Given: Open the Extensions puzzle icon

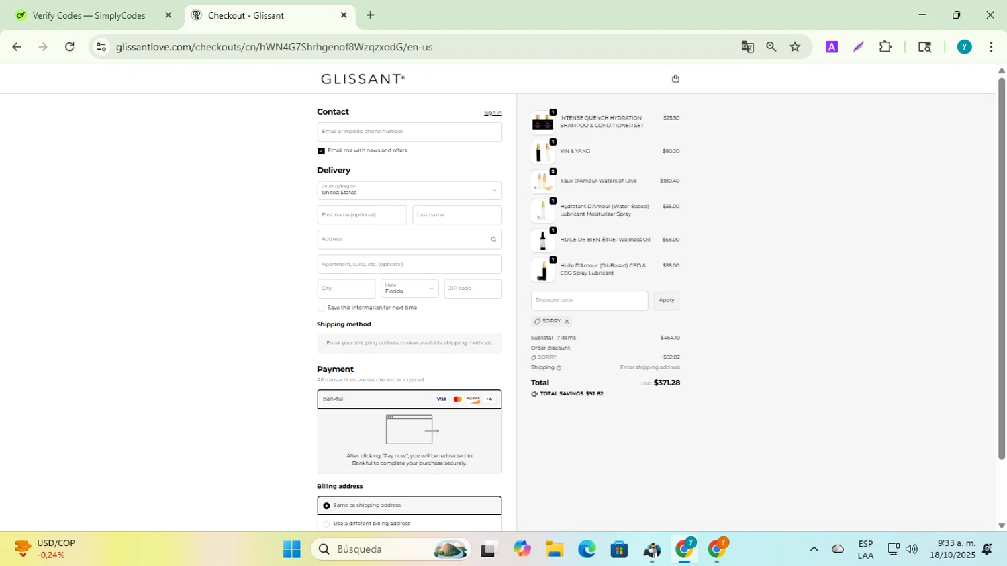Looking at the screenshot, I should click(x=885, y=46).
